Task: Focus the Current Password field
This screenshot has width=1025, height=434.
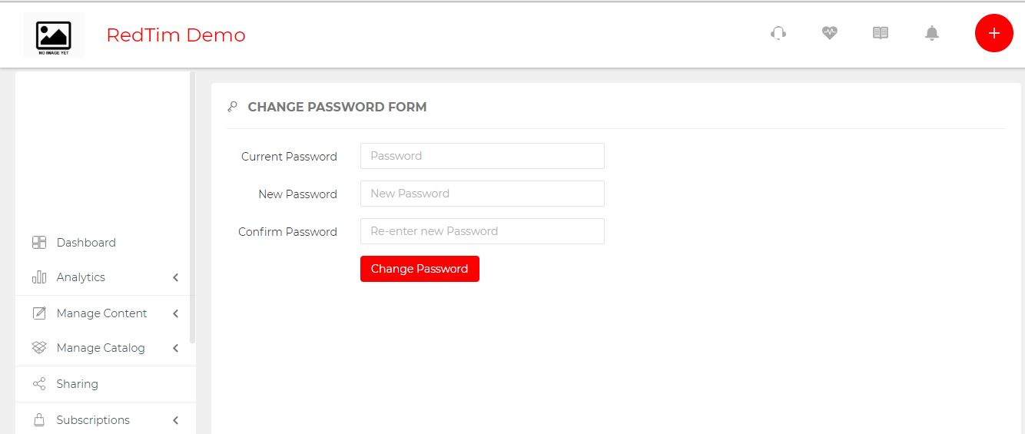Action: [x=483, y=156]
